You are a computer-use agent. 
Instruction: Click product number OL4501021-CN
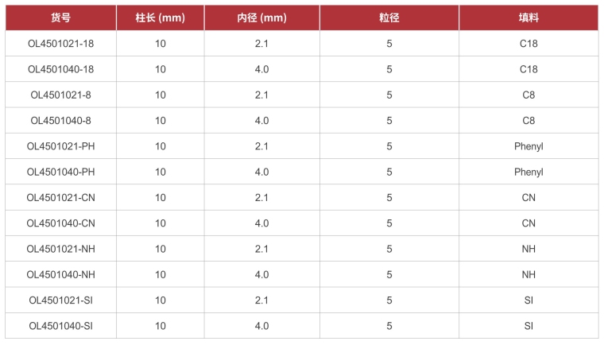[x=60, y=198]
